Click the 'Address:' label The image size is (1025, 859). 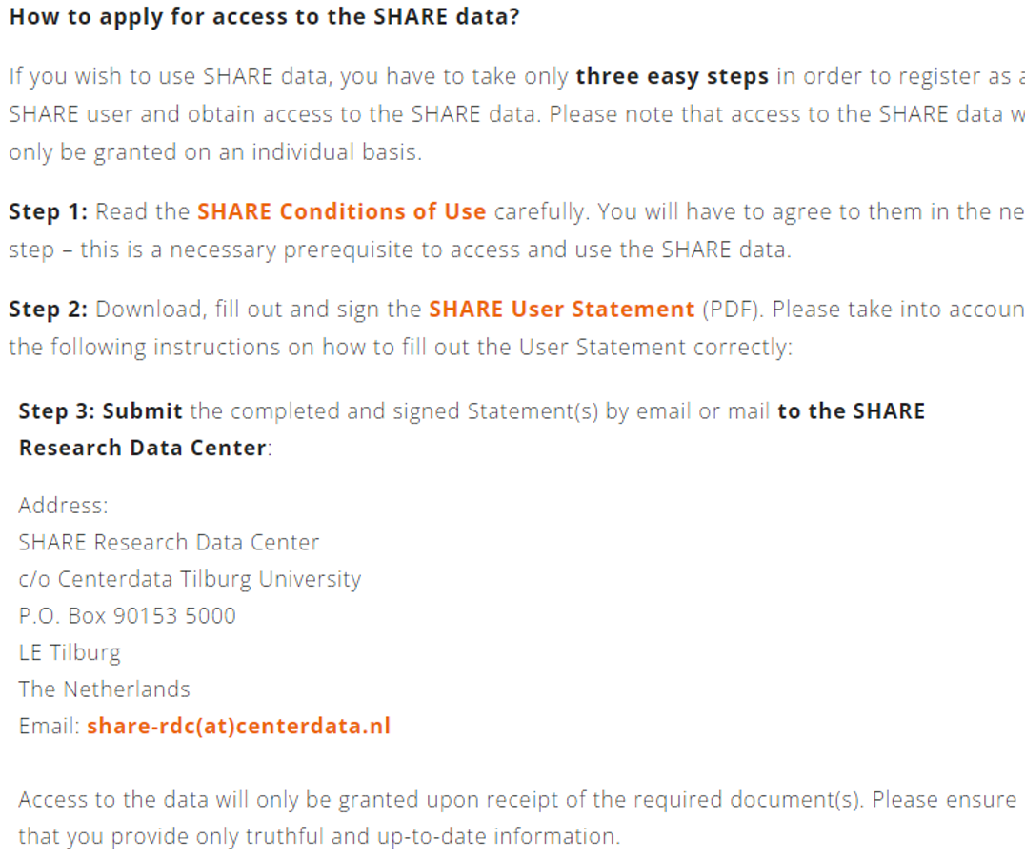(64, 506)
